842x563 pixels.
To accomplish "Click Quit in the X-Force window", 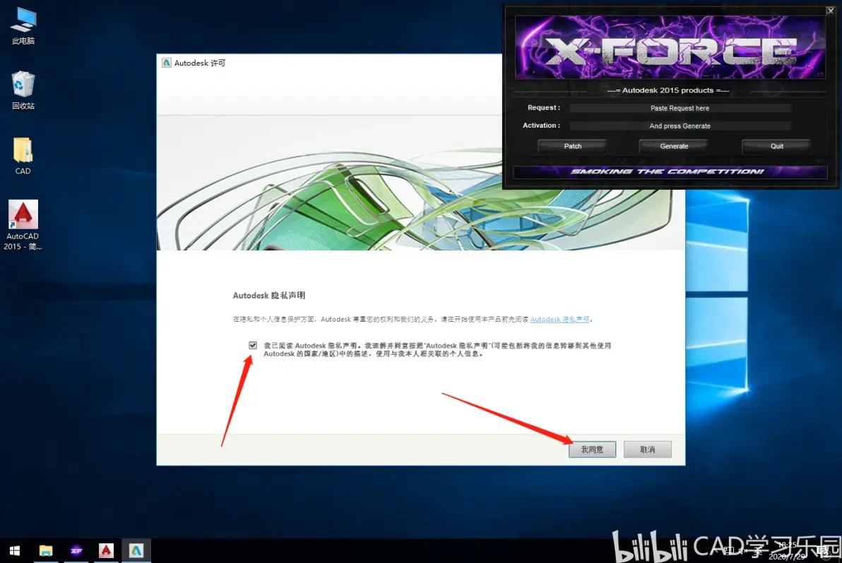I will point(776,146).
